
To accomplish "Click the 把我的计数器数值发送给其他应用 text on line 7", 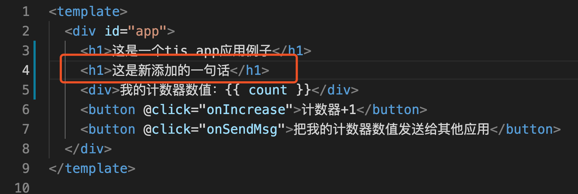I will pos(391,129).
